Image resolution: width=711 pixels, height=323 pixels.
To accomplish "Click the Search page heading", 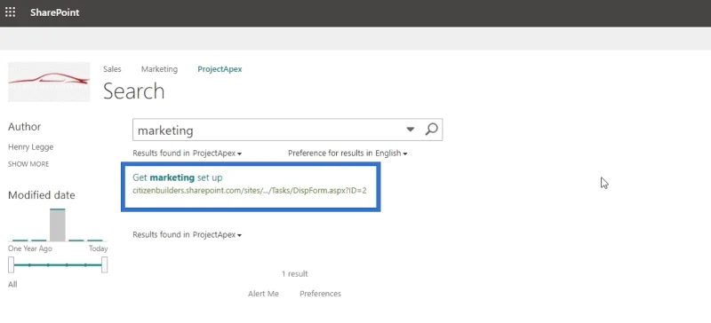I will click(134, 91).
